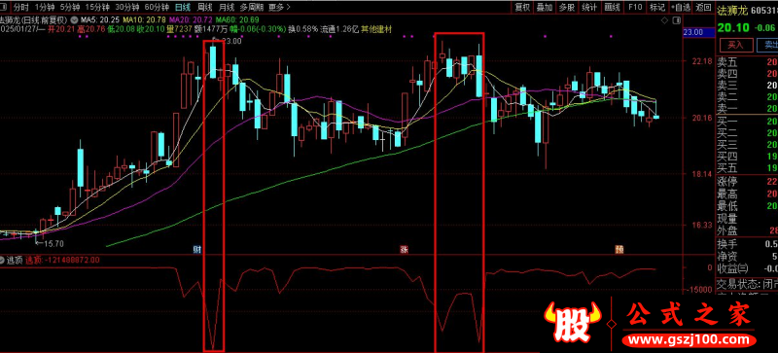Open the F10 company info
Image resolution: width=778 pixels, height=353 pixels.
[635, 7]
